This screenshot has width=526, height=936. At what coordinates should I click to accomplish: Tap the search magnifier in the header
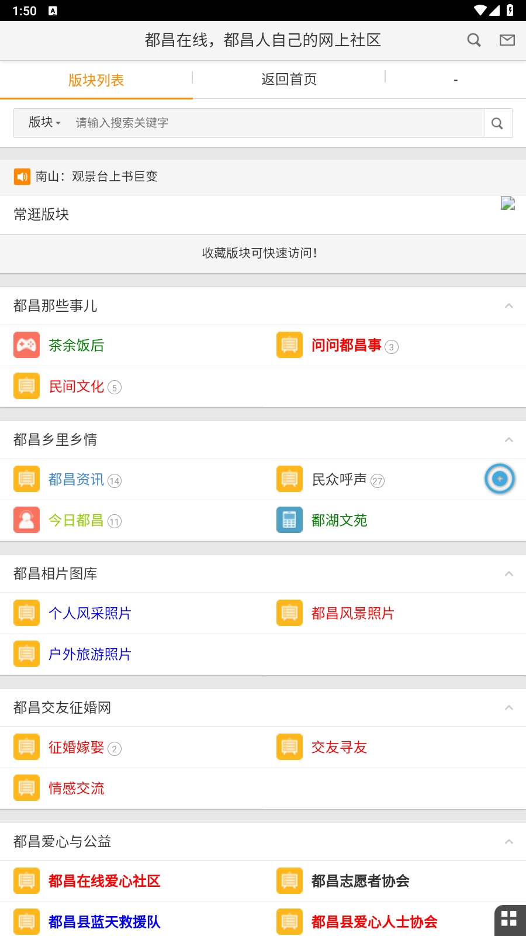click(474, 40)
